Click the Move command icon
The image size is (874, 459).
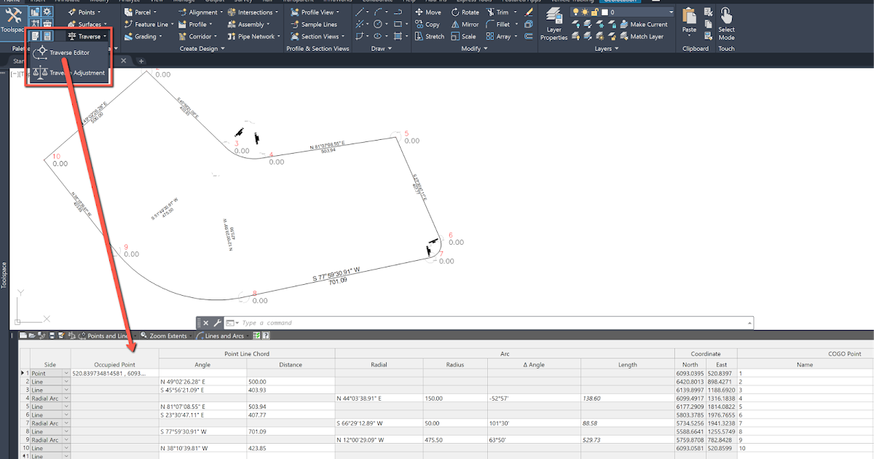point(419,12)
